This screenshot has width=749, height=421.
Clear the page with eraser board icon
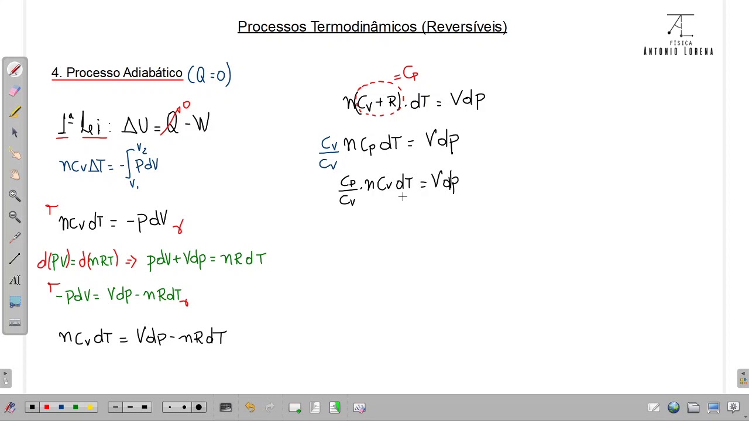point(359,408)
